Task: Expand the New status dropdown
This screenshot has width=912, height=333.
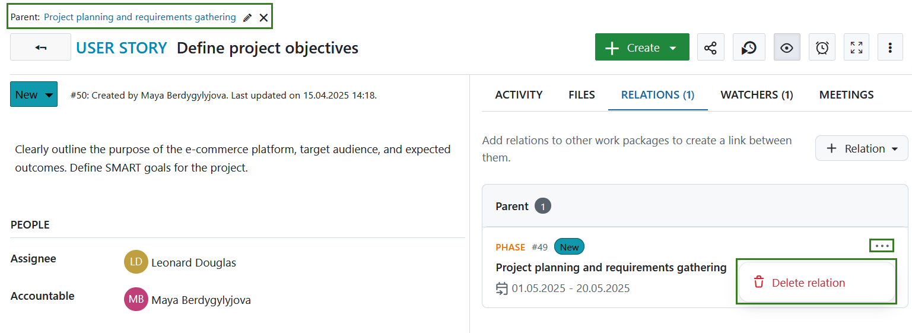Action: pyautogui.click(x=34, y=94)
